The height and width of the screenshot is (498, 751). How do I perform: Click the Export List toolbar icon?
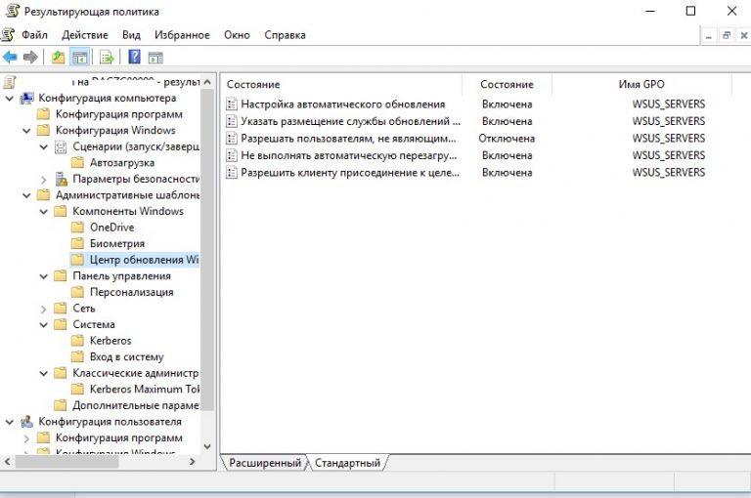tap(107, 57)
